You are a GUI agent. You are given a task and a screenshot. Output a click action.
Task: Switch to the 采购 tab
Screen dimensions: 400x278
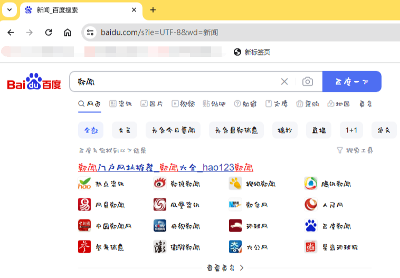coord(308,104)
